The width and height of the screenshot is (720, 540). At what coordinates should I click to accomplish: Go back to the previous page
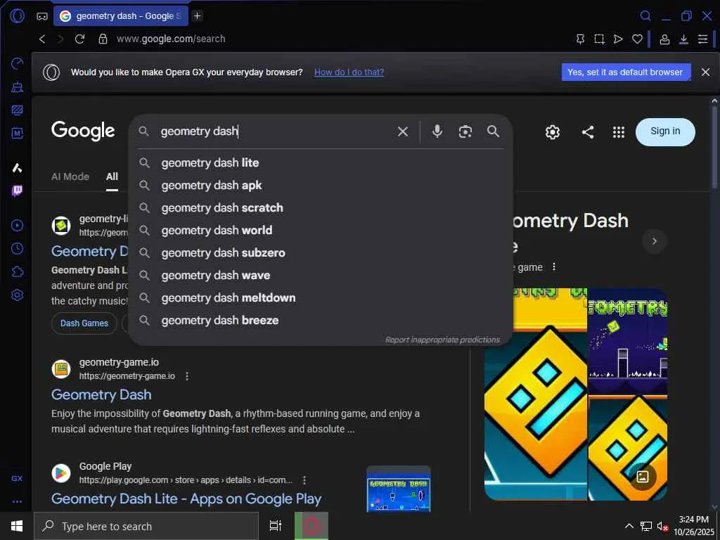point(42,39)
